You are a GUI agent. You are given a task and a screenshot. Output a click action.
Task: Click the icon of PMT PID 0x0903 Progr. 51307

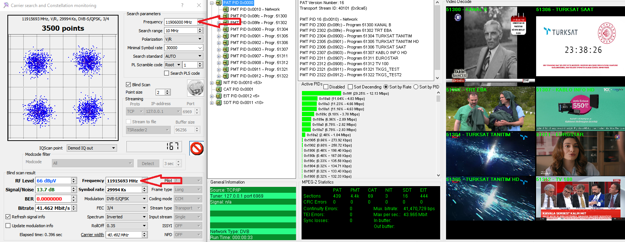(226, 49)
